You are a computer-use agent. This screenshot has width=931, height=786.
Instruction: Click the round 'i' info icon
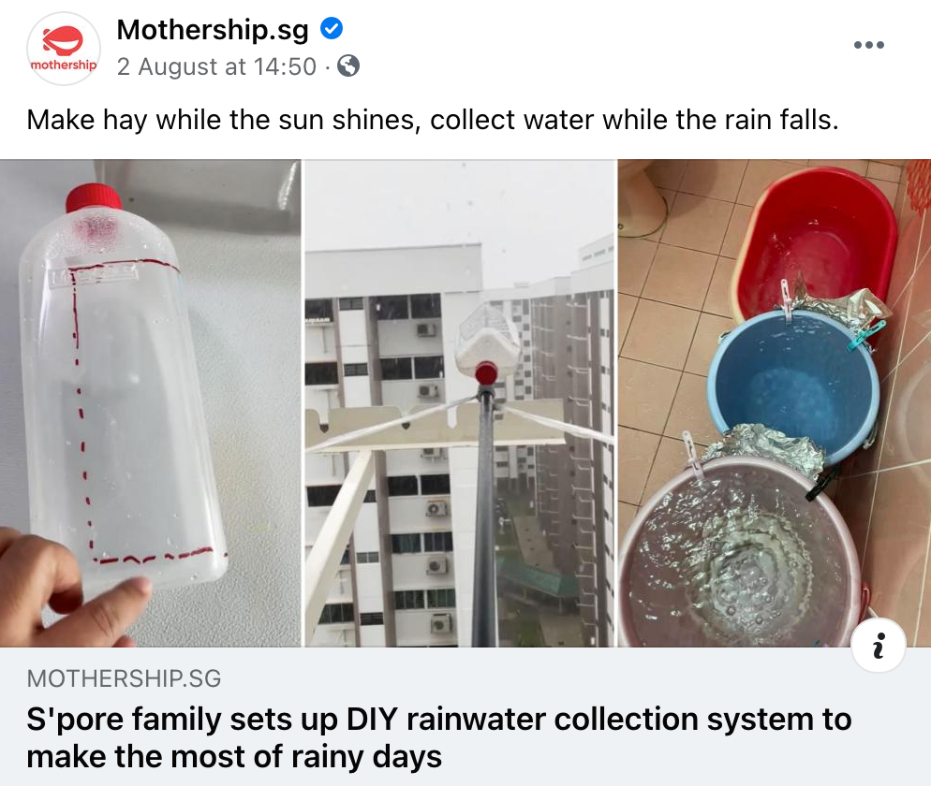tap(879, 645)
